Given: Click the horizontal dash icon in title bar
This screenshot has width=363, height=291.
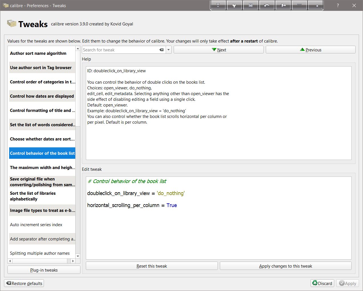Looking at the screenshot, I should click(x=299, y=5).
